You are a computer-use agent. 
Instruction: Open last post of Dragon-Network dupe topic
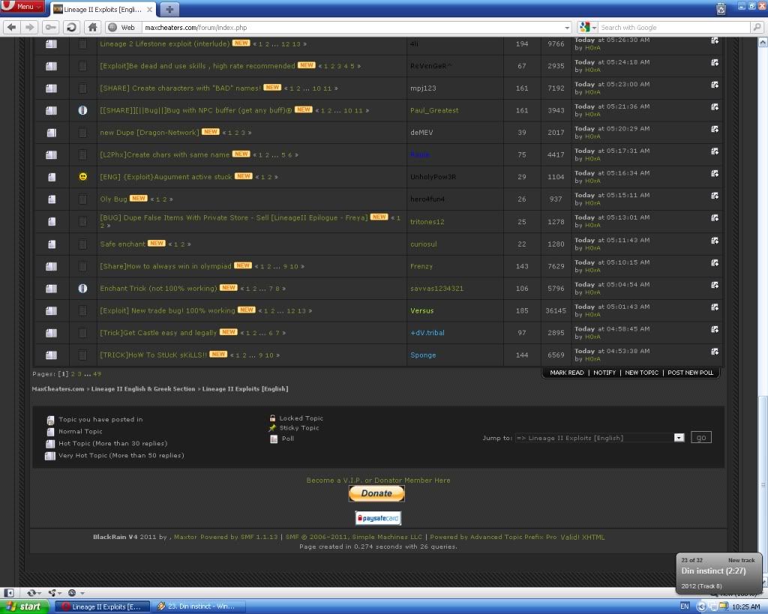[x=715, y=129]
